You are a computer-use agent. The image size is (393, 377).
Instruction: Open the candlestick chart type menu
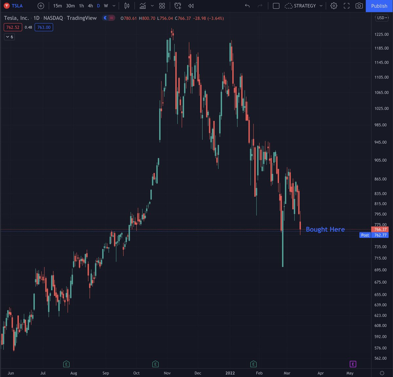tap(127, 6)
